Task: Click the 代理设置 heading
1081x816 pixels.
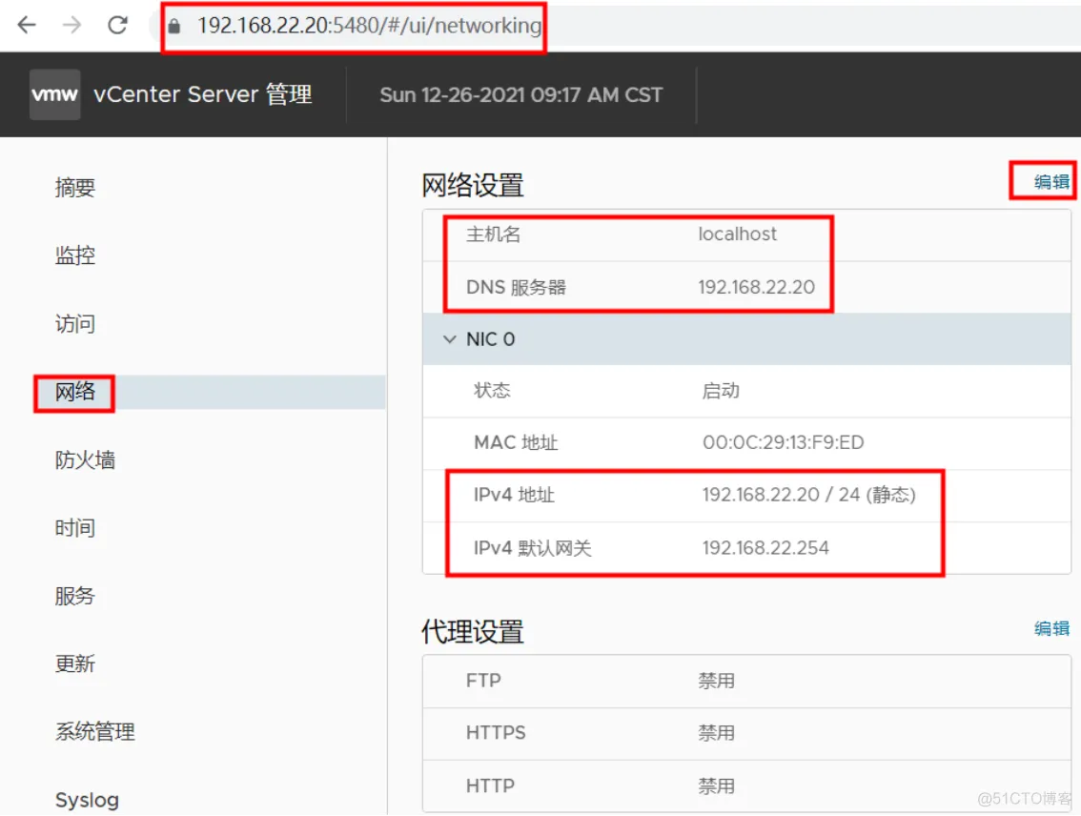Action: coord(472,632)
